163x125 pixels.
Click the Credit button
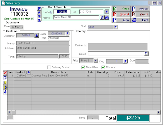140,14
